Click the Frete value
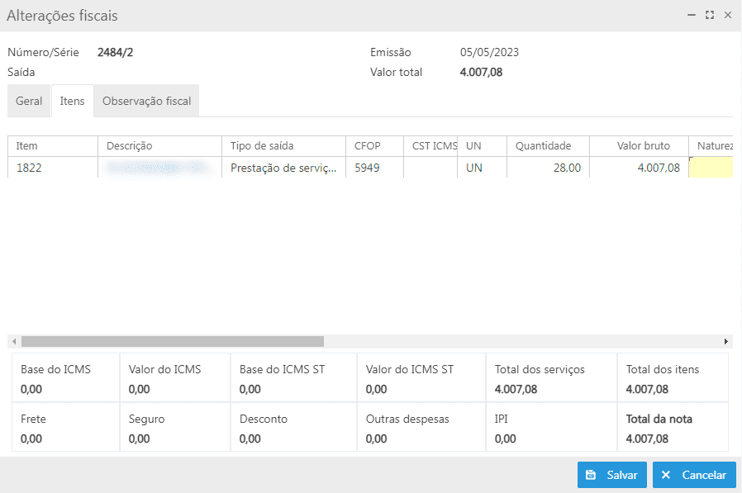Screen dimensions: 742x493 [x=31, y=438]
